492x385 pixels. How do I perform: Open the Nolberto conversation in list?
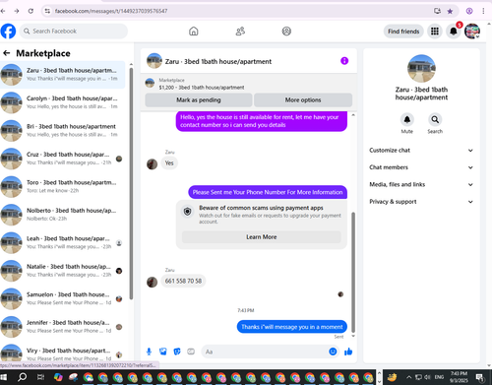[x=63, y=215]
